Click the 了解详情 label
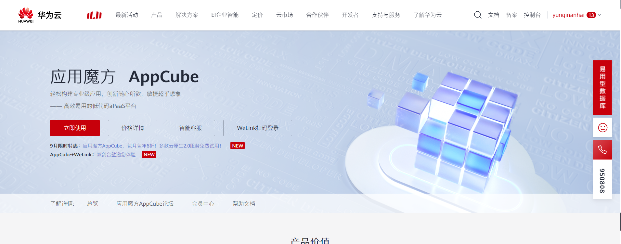The image size is (621, 244). click(62, 204)
